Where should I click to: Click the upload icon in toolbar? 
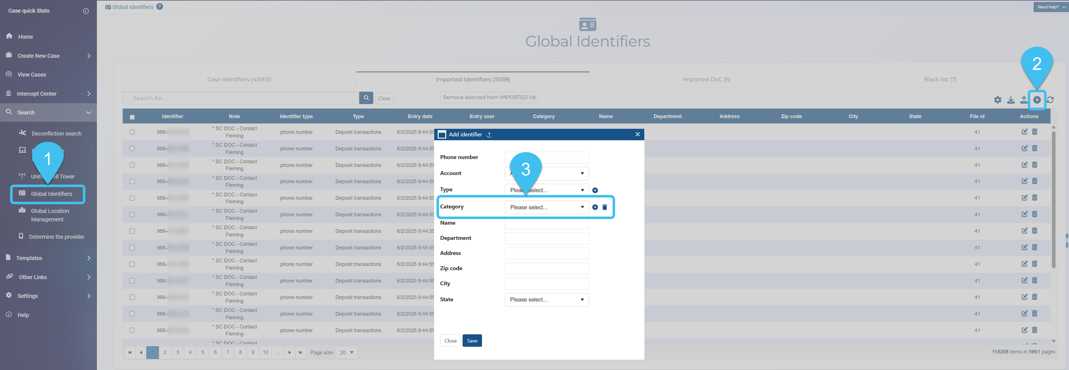(x=1024, y=100)
